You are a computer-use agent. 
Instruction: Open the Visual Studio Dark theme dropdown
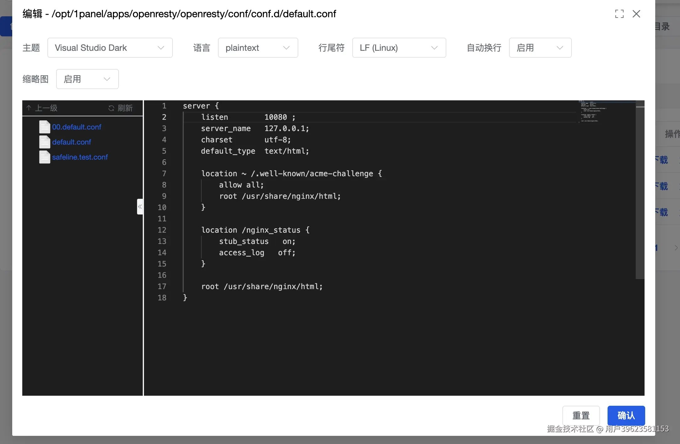(x=110, y=48)
